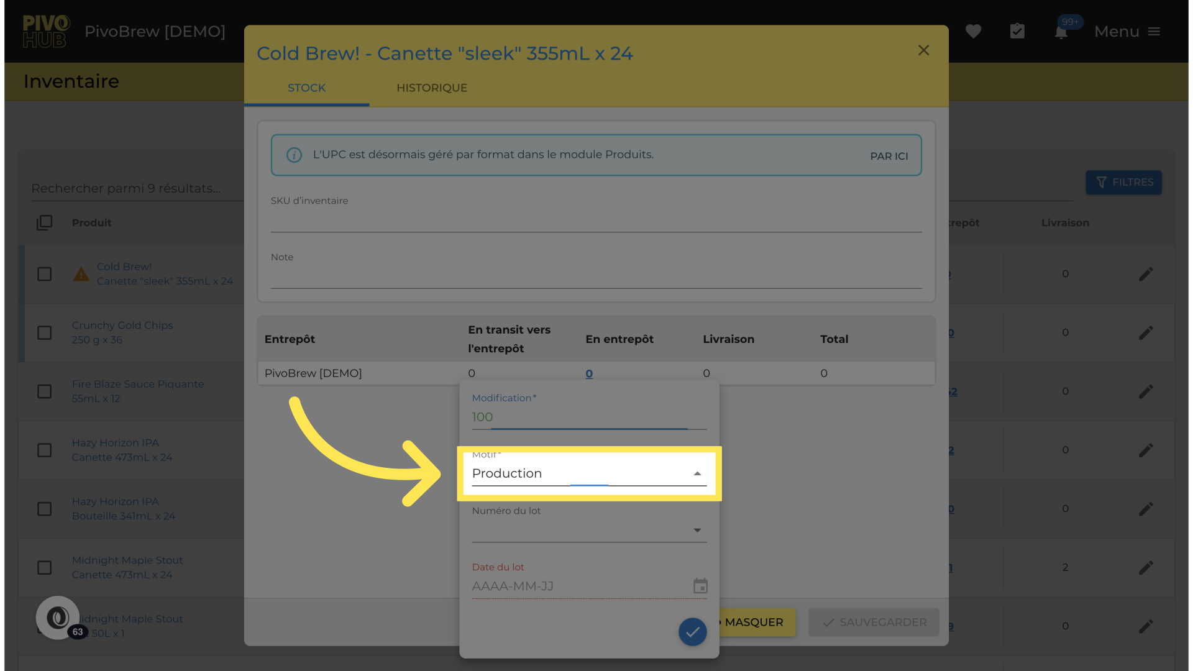Click the heart favorites icon
This screenshot has height=671, width=1193.
[x=973, y=31]
